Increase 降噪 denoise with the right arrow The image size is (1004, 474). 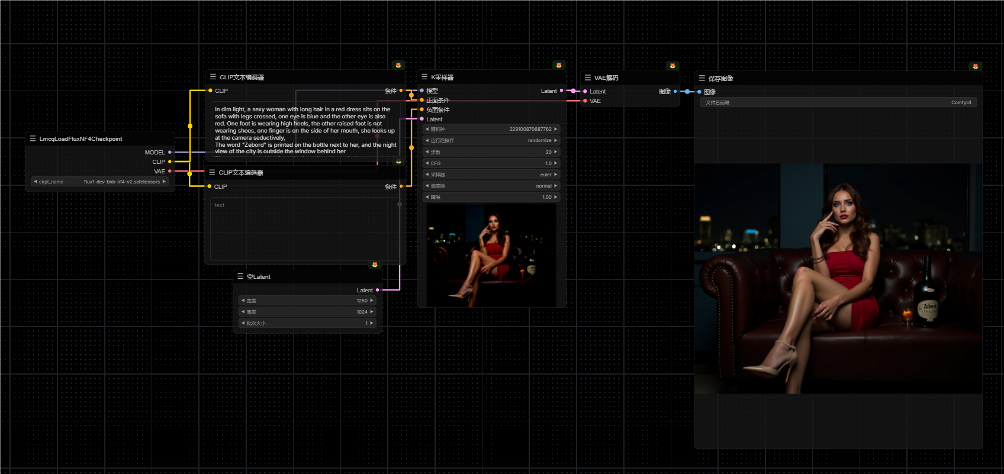pos(556,197)
